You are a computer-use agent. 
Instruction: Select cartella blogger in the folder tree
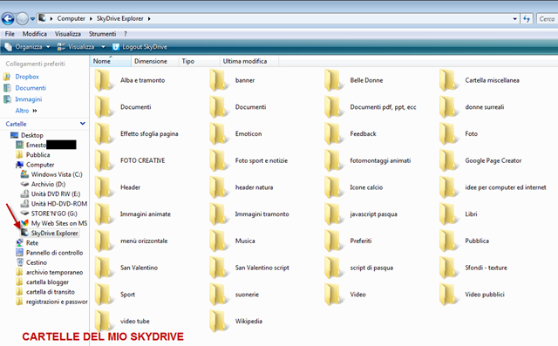[x=47, y=282]
